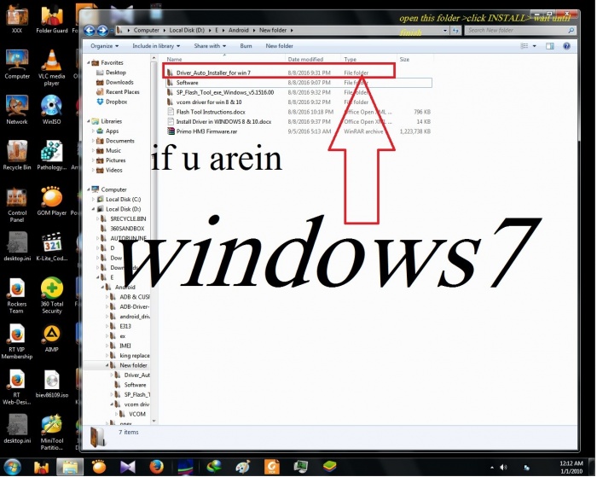Click the clock in the system tray
The width and height of the screenshot is (597, 477).
(x=571, y=467)
